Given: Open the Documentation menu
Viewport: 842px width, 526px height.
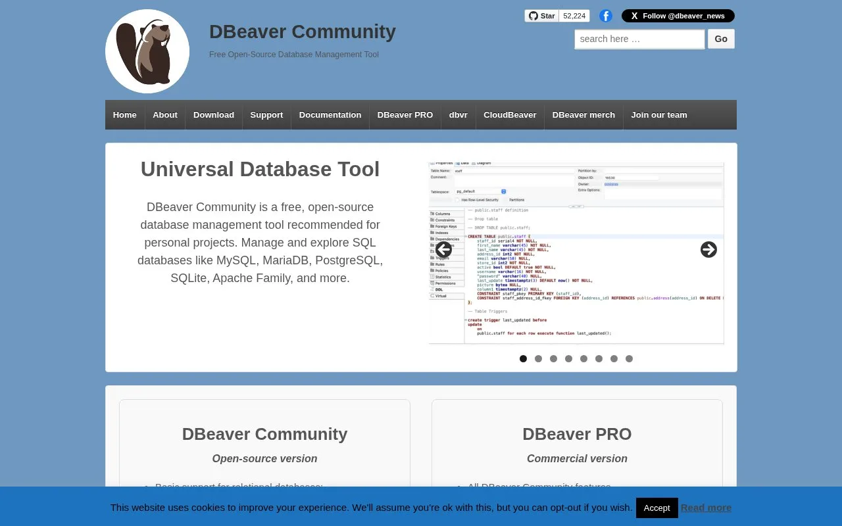Looking at the screenshot, I should pyautogui.click(x=330, y=115).
